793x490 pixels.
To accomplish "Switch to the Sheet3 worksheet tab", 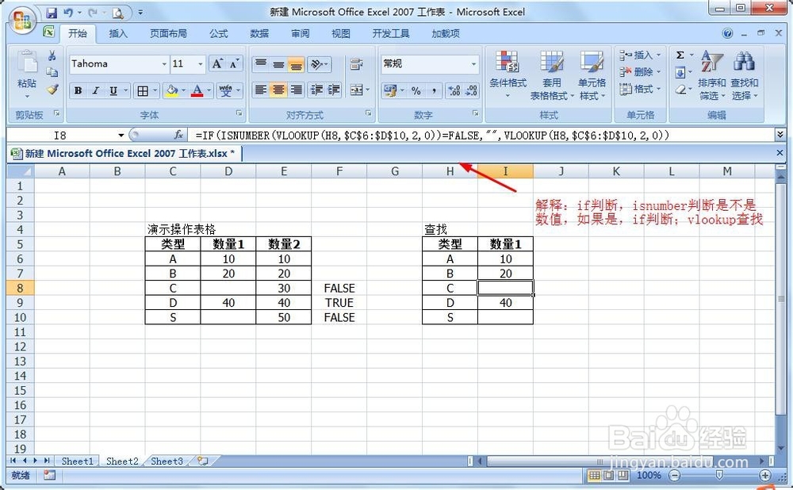I will click(166, 461).
